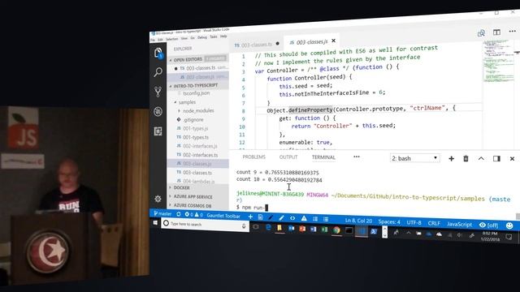The height and width of the screenshot is (292, 520).
Task: Open Chrome from the taskbar
Action: point(336,230)
